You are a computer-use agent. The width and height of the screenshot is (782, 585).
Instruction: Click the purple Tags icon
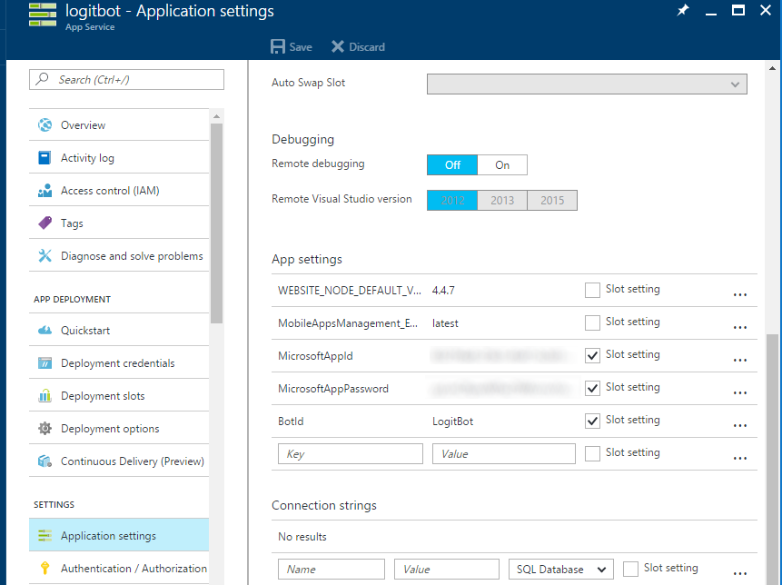click(45, 223)
